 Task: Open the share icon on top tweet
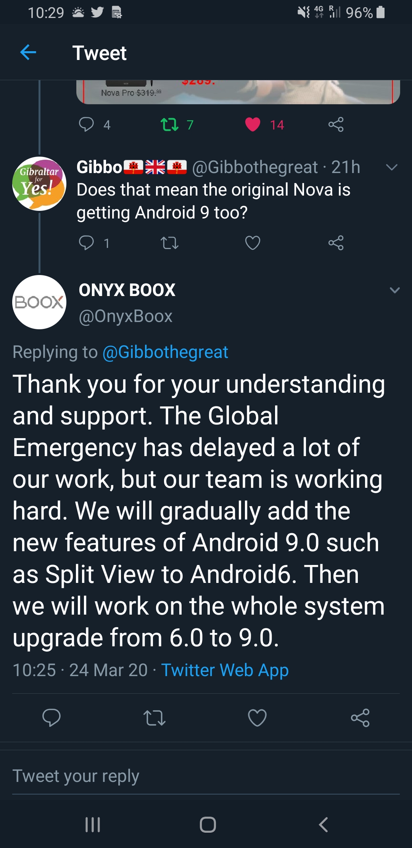336,125
